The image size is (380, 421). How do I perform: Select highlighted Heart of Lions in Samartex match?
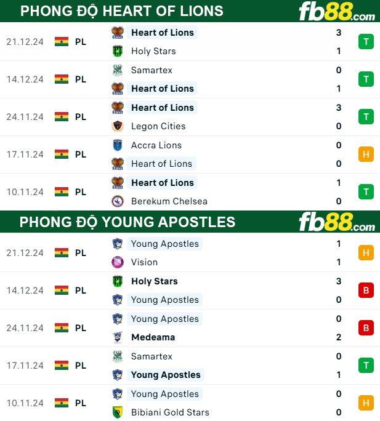163,89
